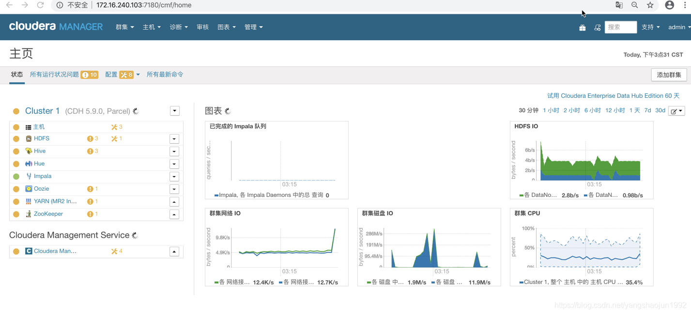Open ZooKeeper health warning badge
The image size is (691, 314).
pyautogui.click(x=92, y=214)
